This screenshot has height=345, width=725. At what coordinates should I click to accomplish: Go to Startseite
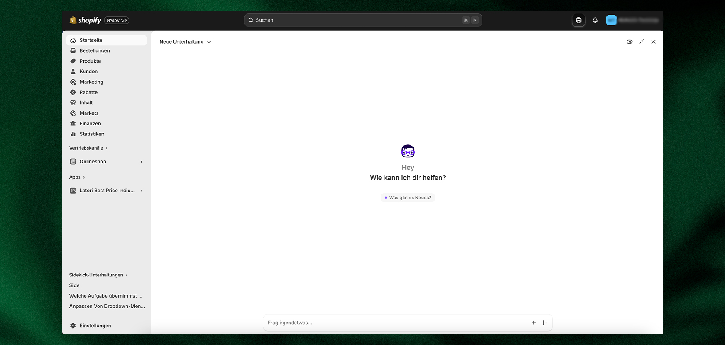tap(107, 40)
